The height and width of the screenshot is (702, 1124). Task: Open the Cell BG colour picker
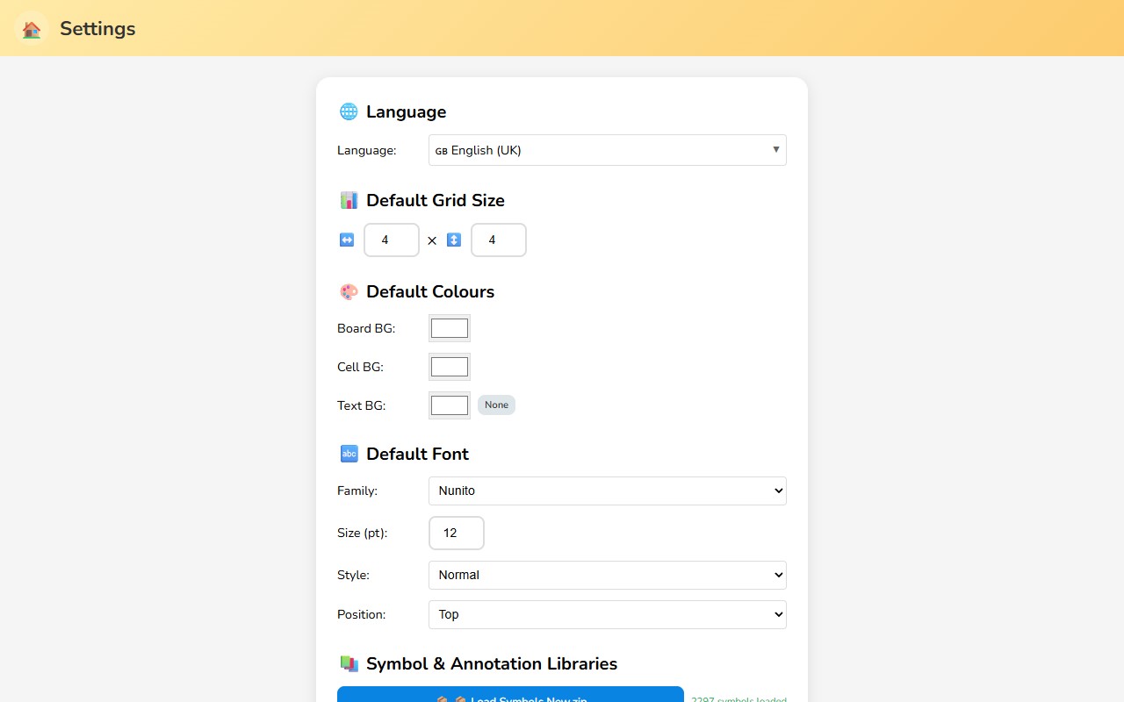pos(449,366)
